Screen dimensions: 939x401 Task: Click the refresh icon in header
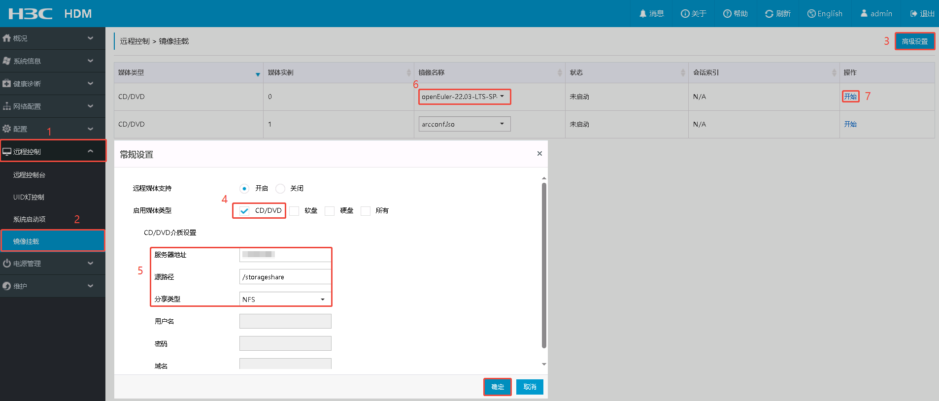tap(769, 14)
